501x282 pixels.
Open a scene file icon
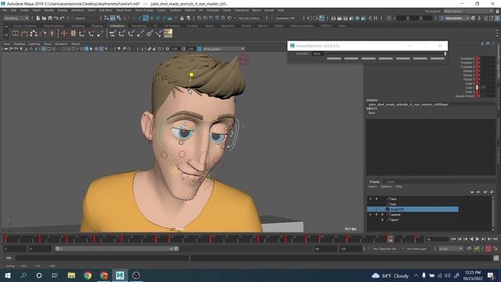[x=44, y=18]
